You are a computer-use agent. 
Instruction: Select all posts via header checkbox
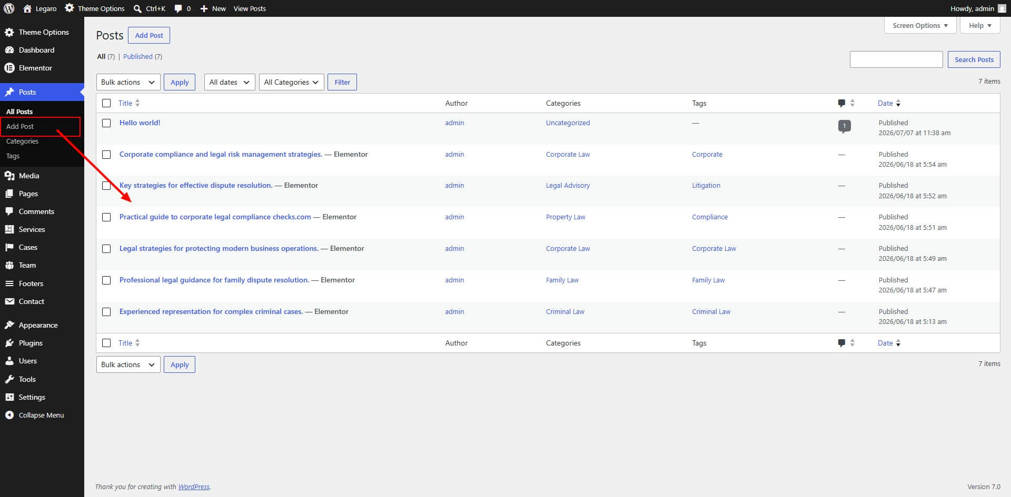[106, 103]
